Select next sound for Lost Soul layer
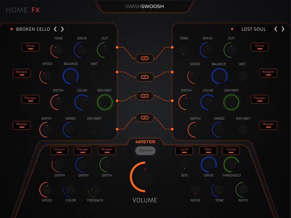This screenshot has height=218, width=291. point(283,29)
